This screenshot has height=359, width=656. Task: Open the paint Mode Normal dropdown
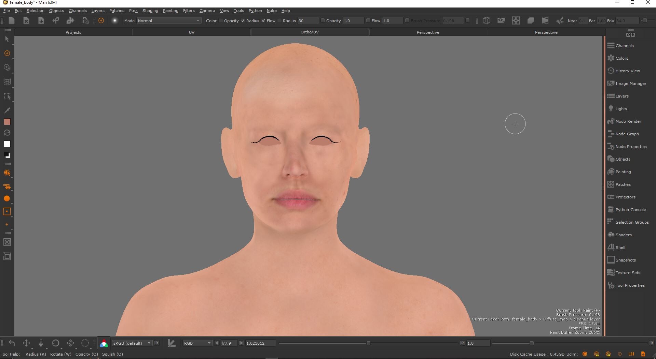pos(169,21)
